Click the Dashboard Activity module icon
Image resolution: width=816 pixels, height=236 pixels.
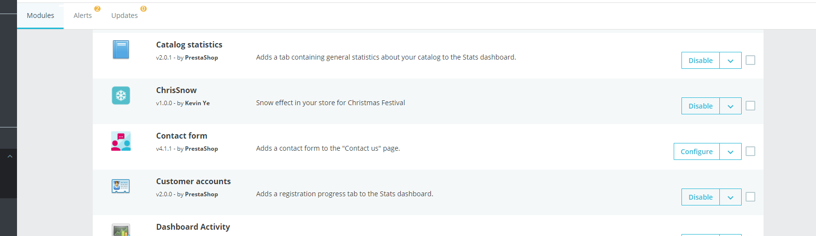(x=121, y=230)
